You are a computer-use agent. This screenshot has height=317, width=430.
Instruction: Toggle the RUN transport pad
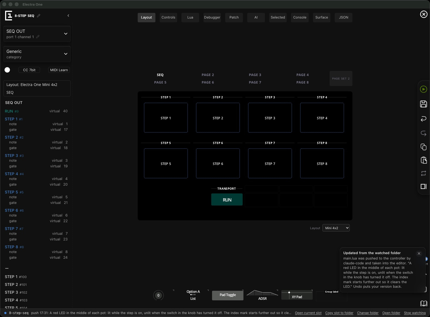[227, 200]
